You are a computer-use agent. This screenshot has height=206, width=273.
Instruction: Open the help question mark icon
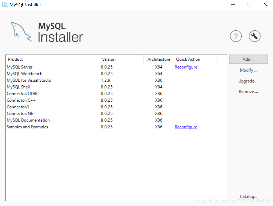point(236,36)
